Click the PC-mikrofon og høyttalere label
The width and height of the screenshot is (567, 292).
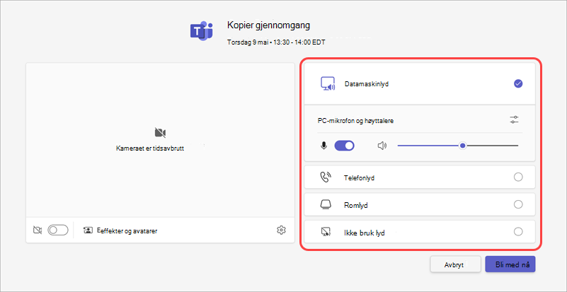coord(355,121)
